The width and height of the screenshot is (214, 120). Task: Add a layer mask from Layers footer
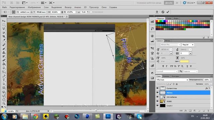[190, 111]
